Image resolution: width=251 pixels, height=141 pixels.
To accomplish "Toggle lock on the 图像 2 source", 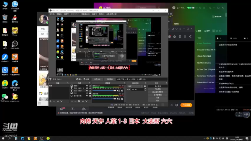I will [90, 86].
